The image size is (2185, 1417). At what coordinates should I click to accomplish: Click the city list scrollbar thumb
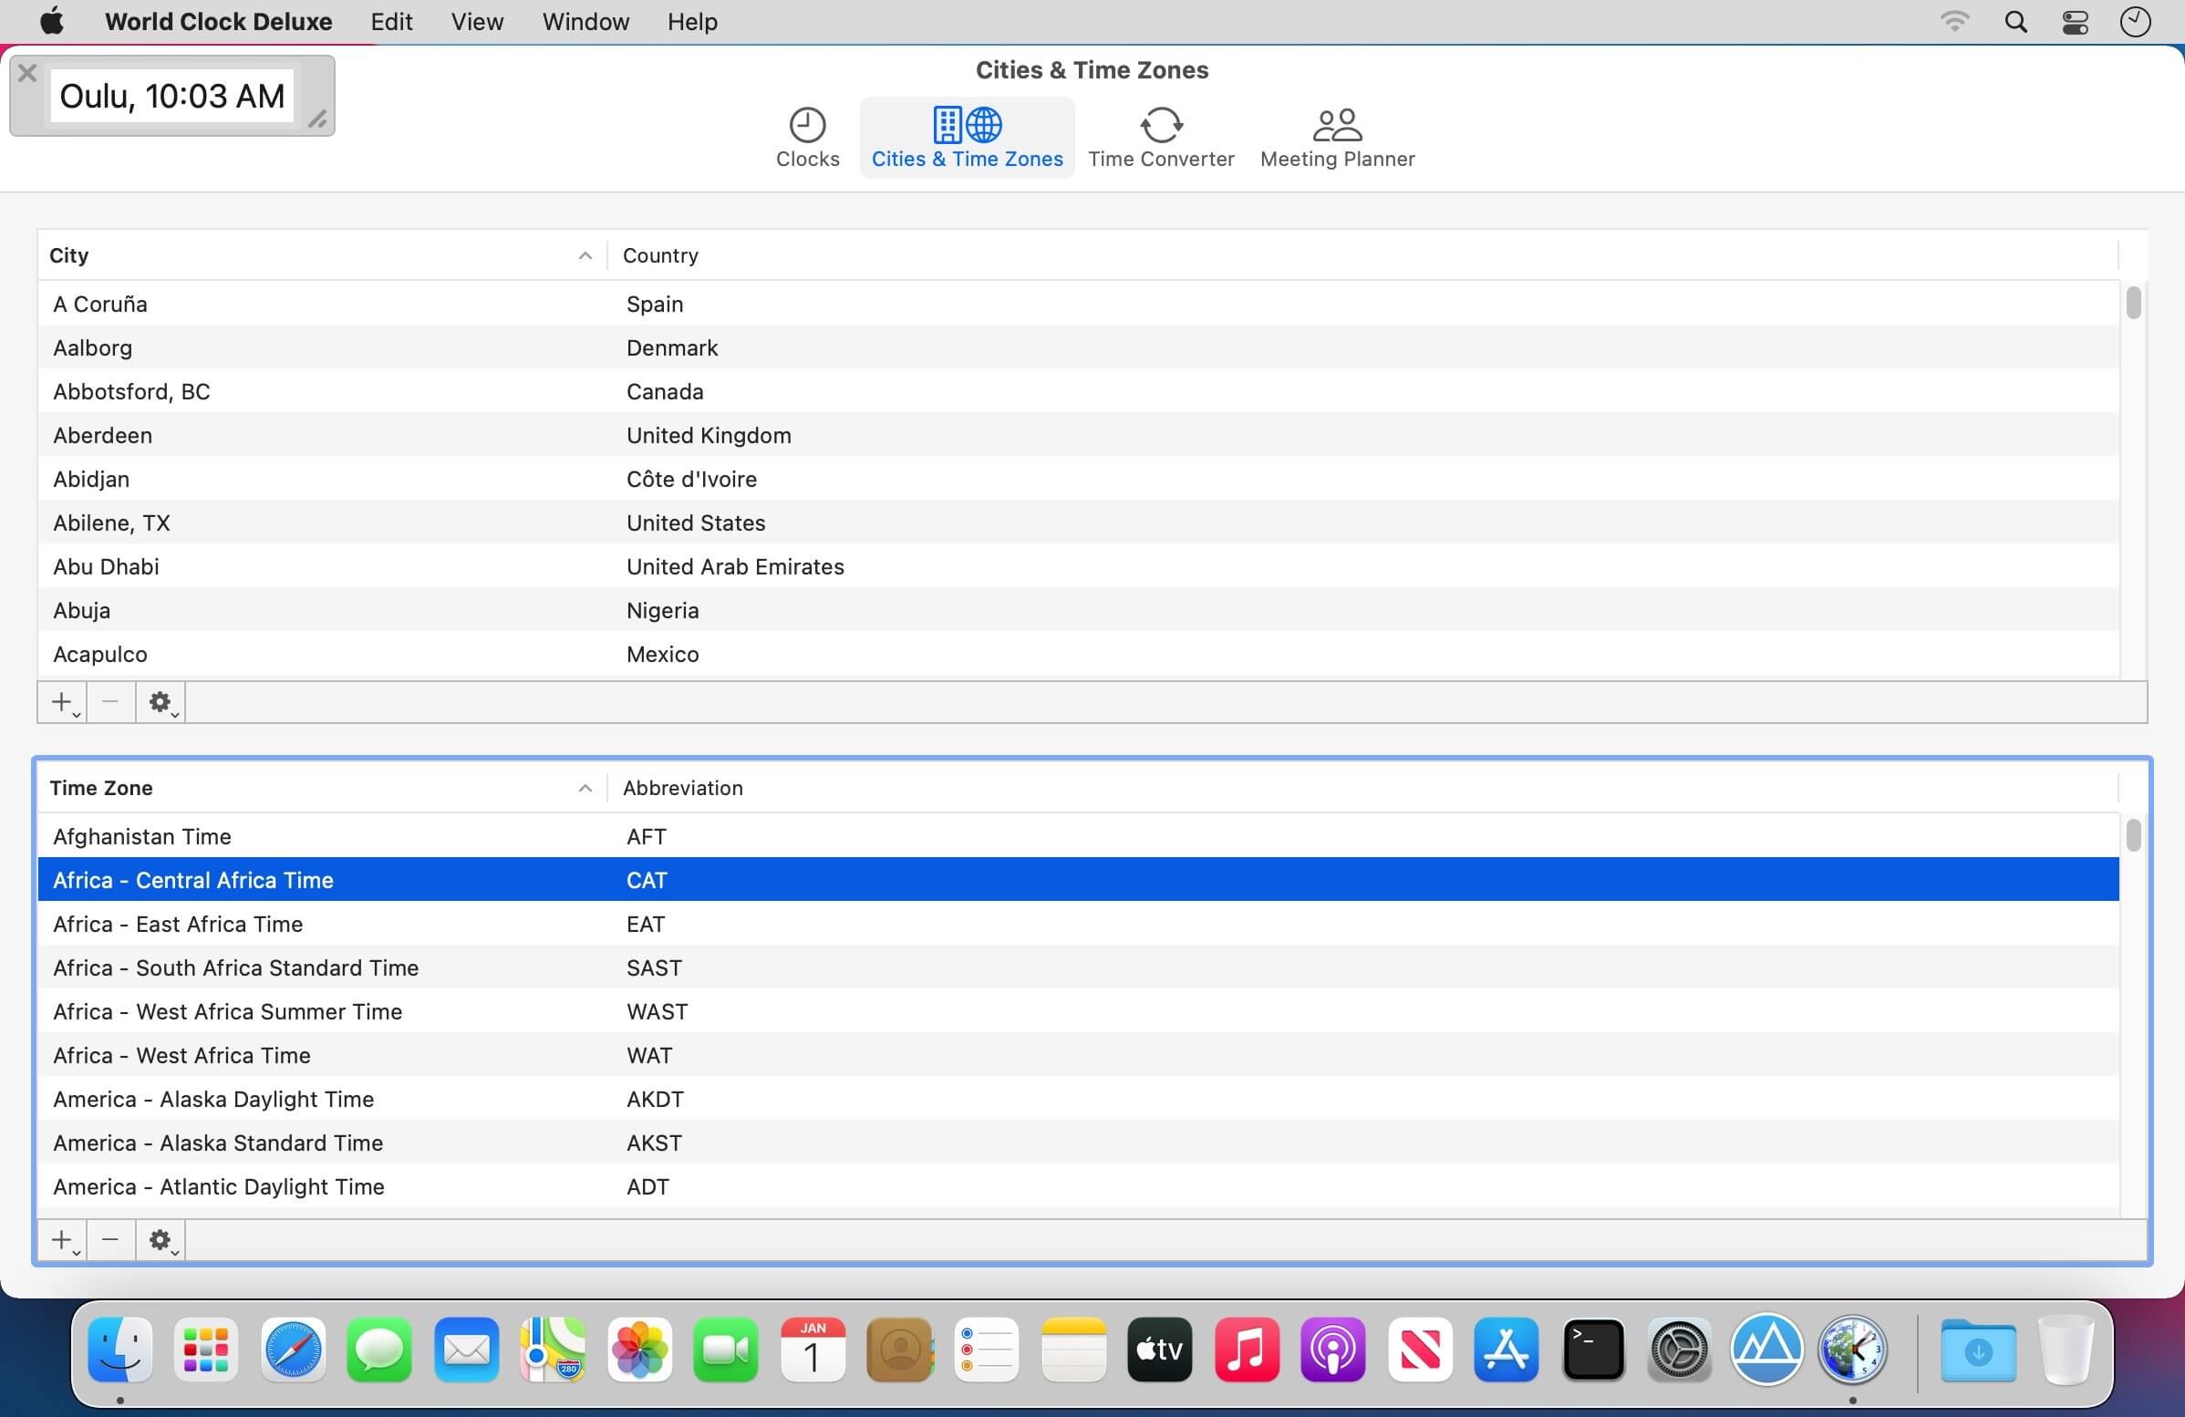coord(2133,303)
